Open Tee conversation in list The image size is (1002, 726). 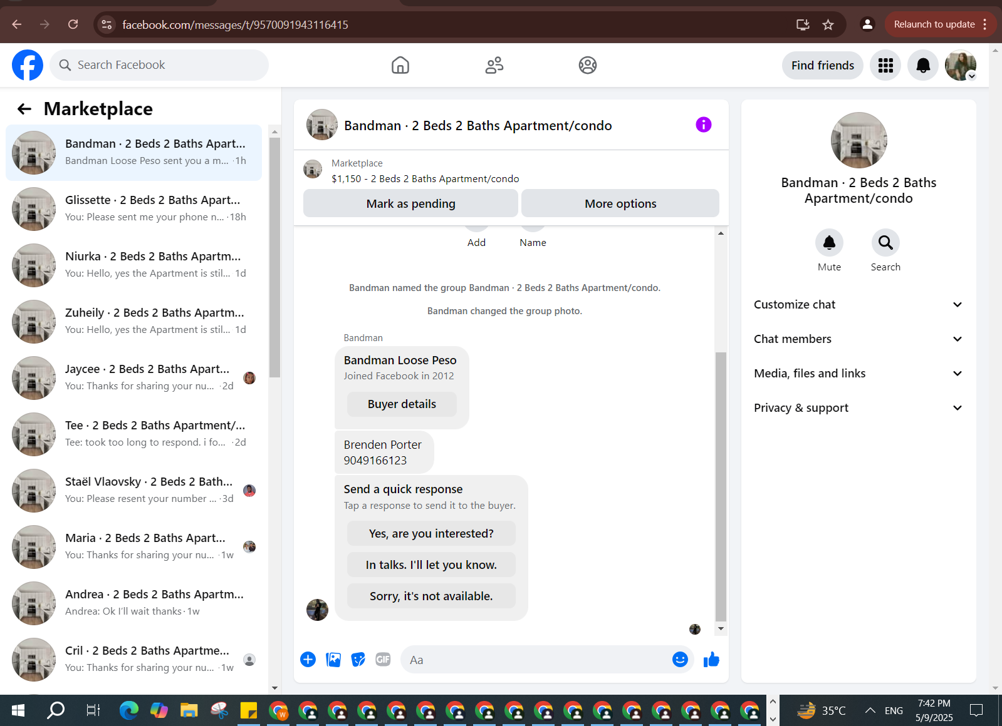(x=134, y=434)
